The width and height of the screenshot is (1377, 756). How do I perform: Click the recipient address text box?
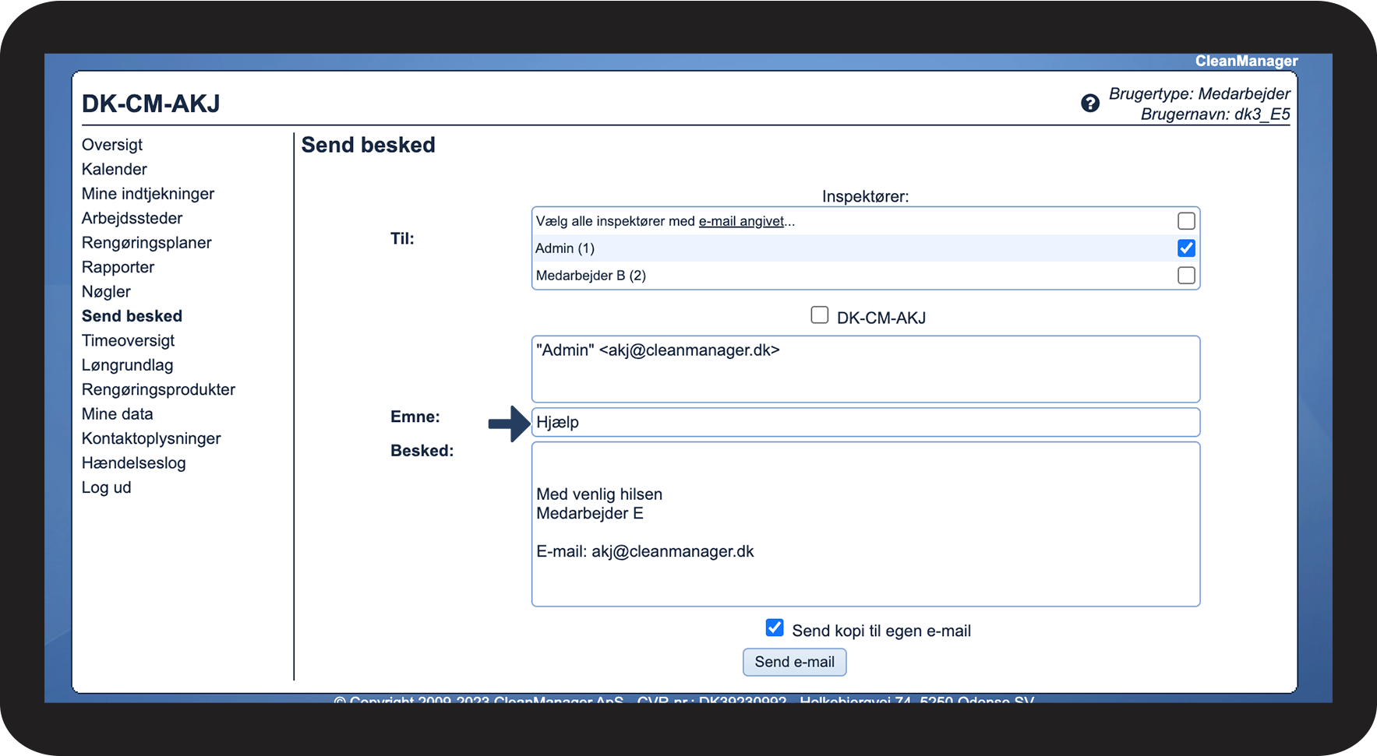pyautogui.click(x=865, y=369)
